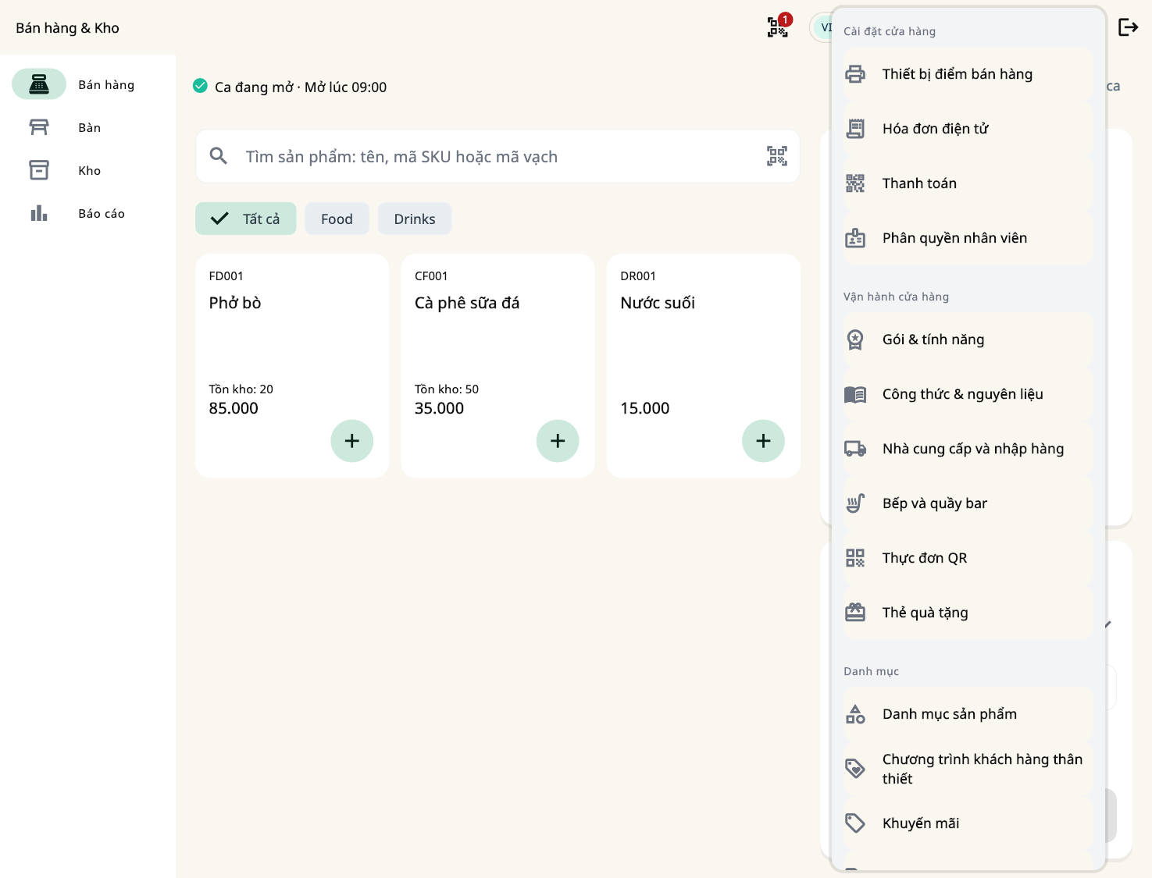Click the DR001 SKU code
1152x878 pixels.
(x=638, y=276)
